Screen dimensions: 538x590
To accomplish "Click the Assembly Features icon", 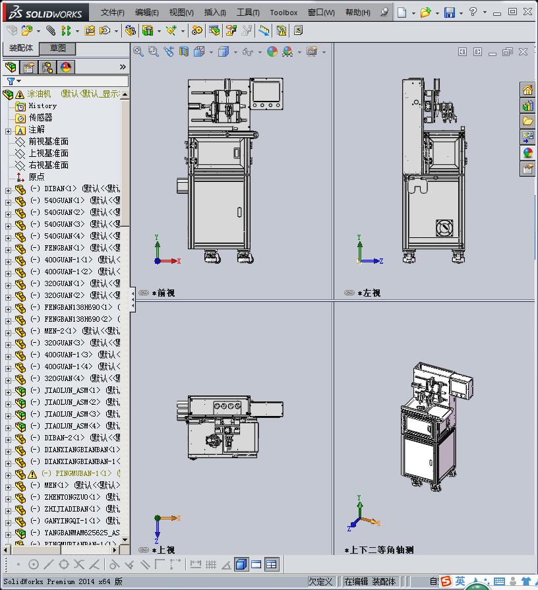I will coord(148,30).
